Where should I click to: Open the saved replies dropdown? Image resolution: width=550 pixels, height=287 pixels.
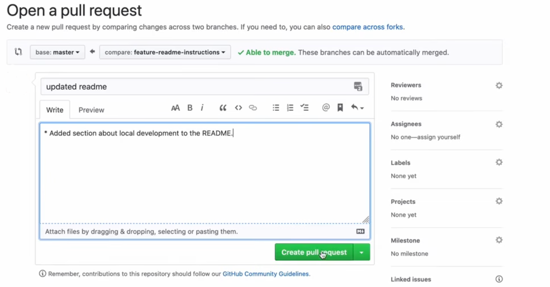click(x=357, y=108)
